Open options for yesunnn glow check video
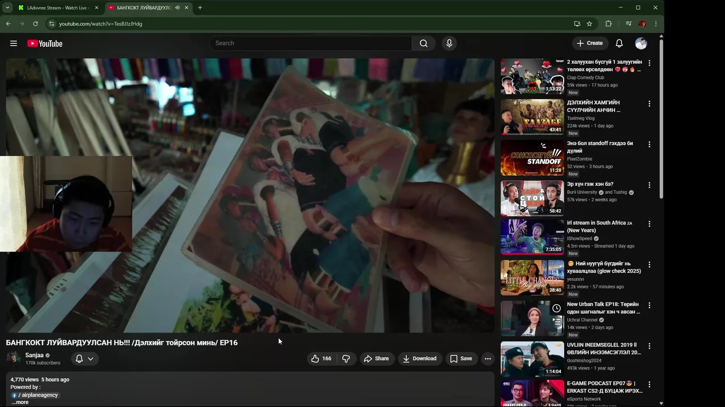Screen dimensions: 725x407 [x=650, y=265]
